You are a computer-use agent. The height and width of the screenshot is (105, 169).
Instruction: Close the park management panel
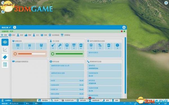(124, 27)
